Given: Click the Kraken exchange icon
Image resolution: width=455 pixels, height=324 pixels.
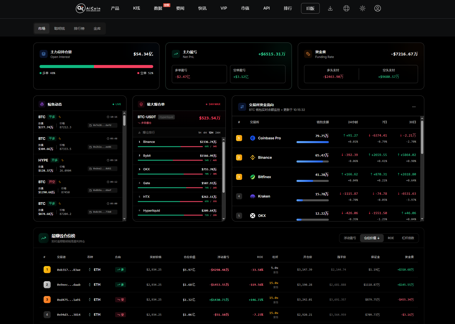Looking at the screenshot, I should [x=252, y=196].
